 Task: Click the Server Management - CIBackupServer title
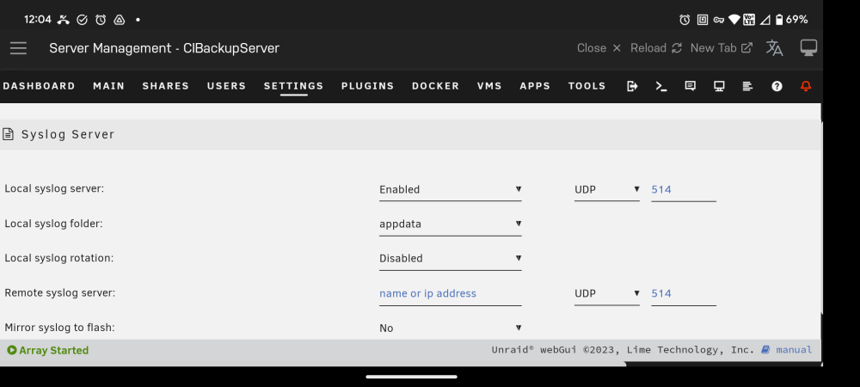[x=164, y=48]
